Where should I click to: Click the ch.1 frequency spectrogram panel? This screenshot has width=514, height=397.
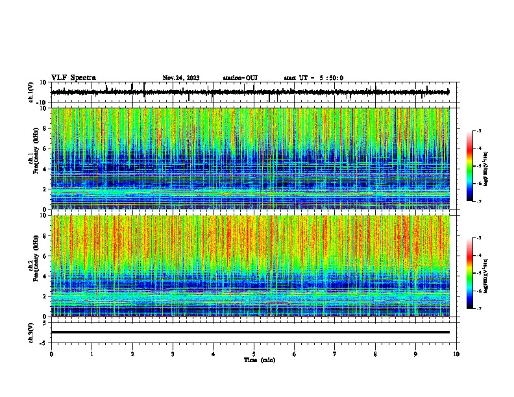tap(253, 158)
